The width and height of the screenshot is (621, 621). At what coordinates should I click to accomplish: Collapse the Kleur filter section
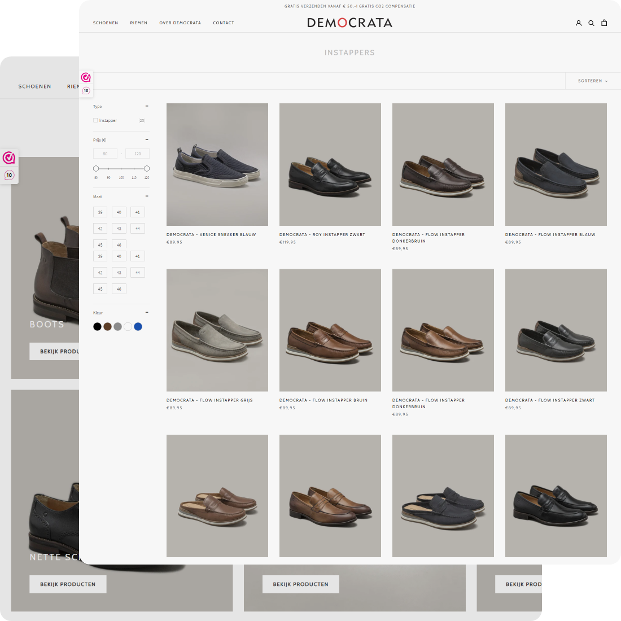coord(147,313)
